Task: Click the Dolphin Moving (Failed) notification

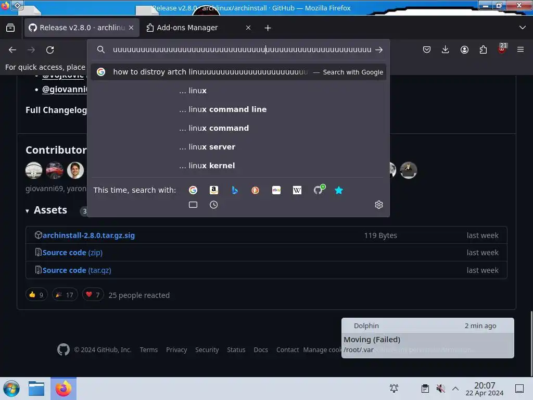Action: [428, 337]
